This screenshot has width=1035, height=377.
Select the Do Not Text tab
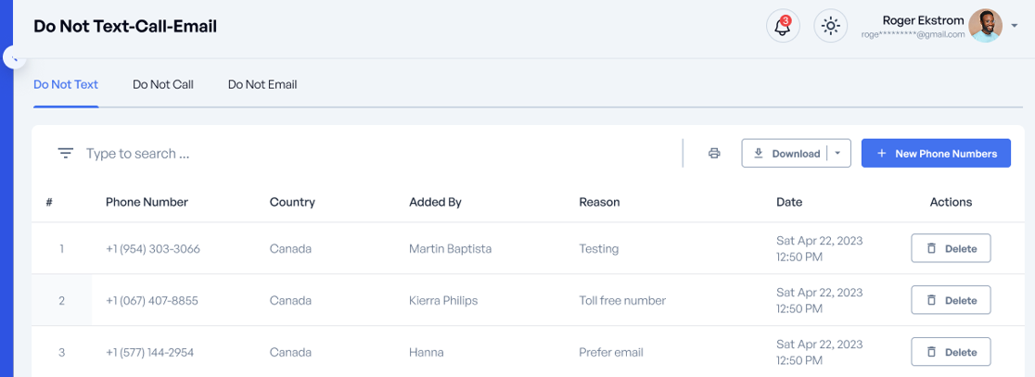66,84
